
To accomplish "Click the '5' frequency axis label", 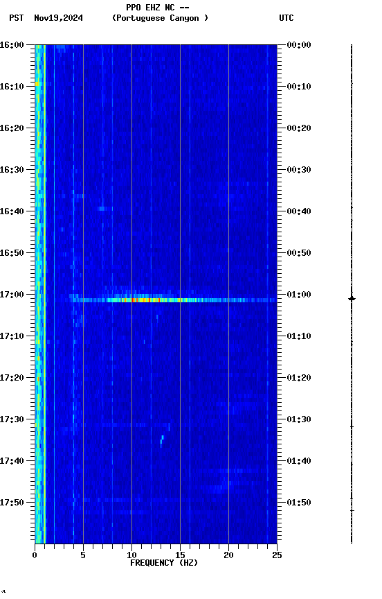I will pos(83,555).
